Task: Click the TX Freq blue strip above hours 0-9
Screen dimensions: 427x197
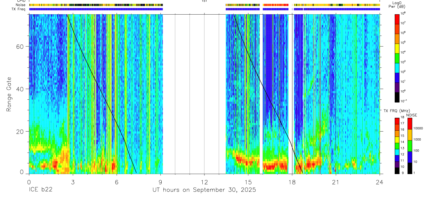Action: click(x=96, y=9)
